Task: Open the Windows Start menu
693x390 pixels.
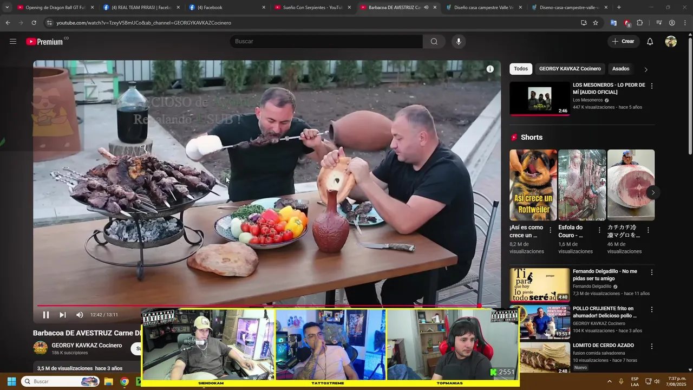Action: tap(11, 381)
